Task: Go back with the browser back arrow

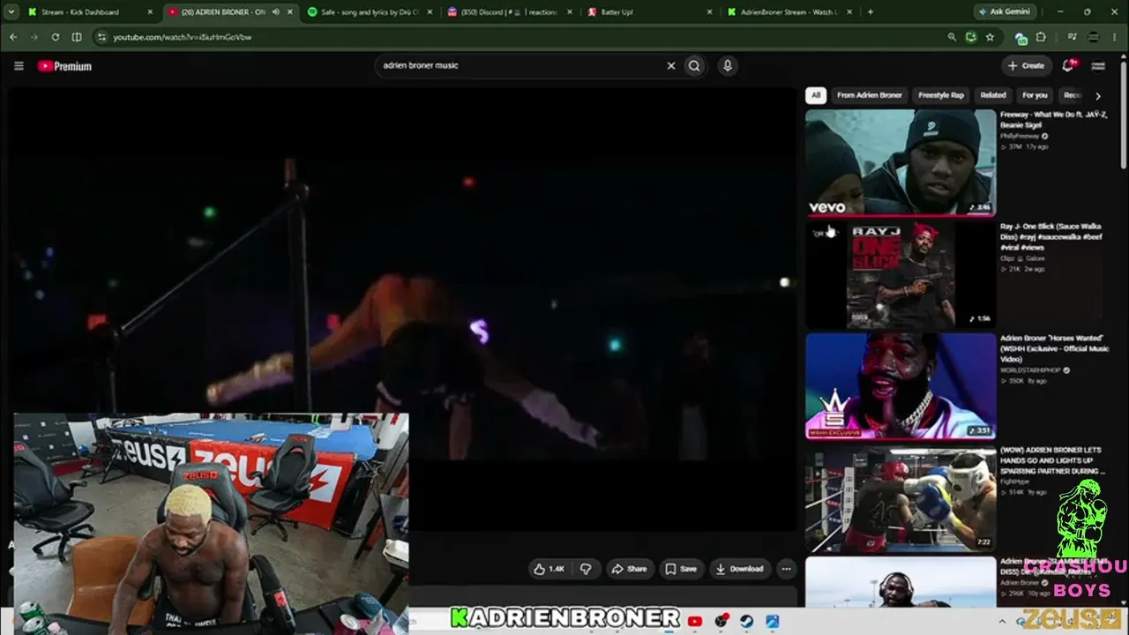Action: 13,37
